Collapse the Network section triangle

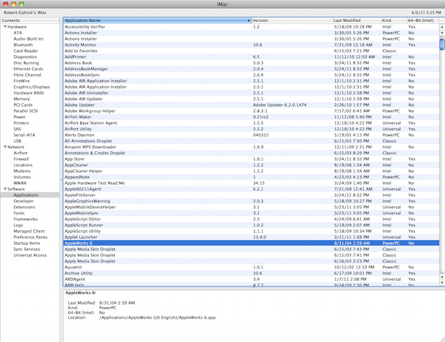(5, 147)
